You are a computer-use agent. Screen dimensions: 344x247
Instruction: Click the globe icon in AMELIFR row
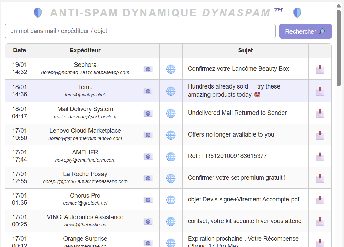[171, 156]
